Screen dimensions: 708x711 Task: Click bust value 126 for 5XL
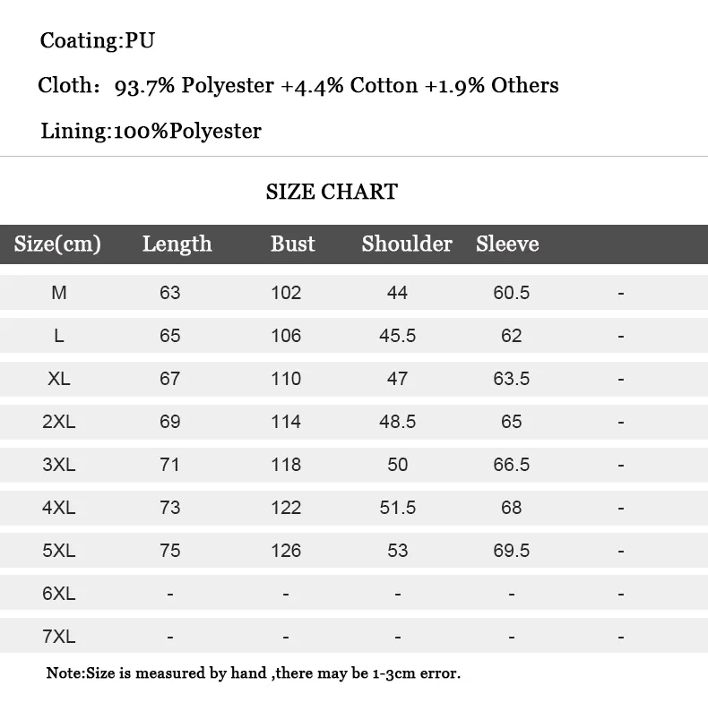point(286,551)
